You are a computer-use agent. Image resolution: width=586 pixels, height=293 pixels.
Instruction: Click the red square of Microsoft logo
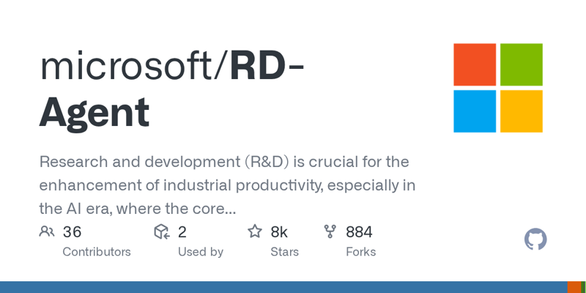(x=475, y=64)
